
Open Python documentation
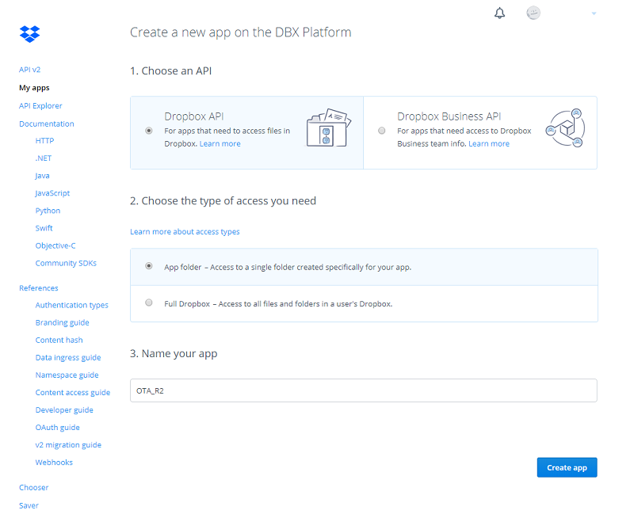coord(48,211)
